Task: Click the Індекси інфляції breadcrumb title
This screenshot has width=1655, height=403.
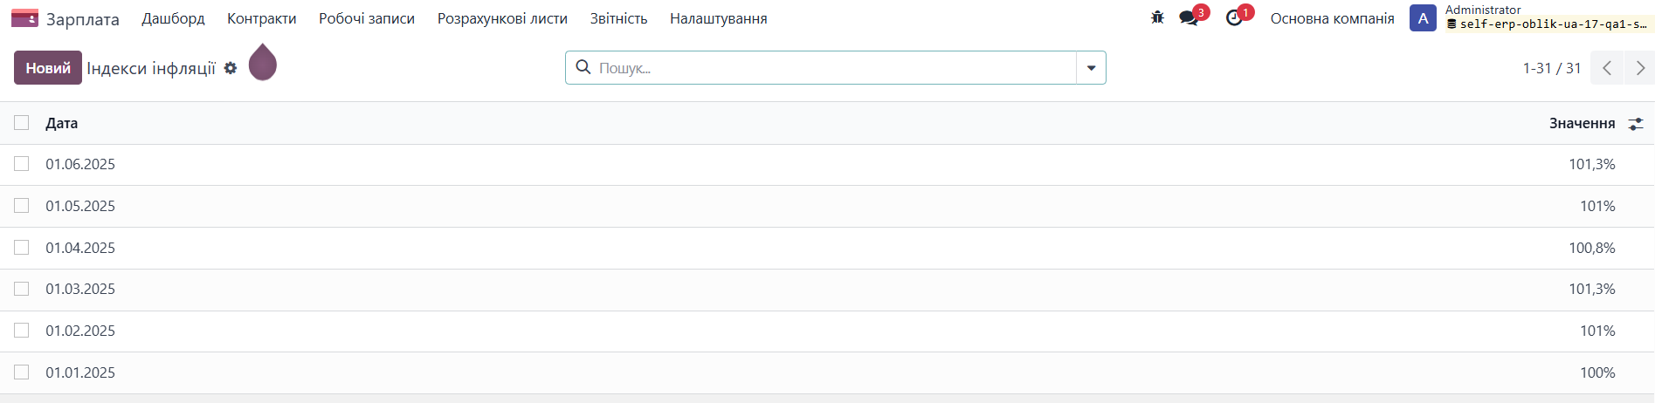Action: [151, 68]
